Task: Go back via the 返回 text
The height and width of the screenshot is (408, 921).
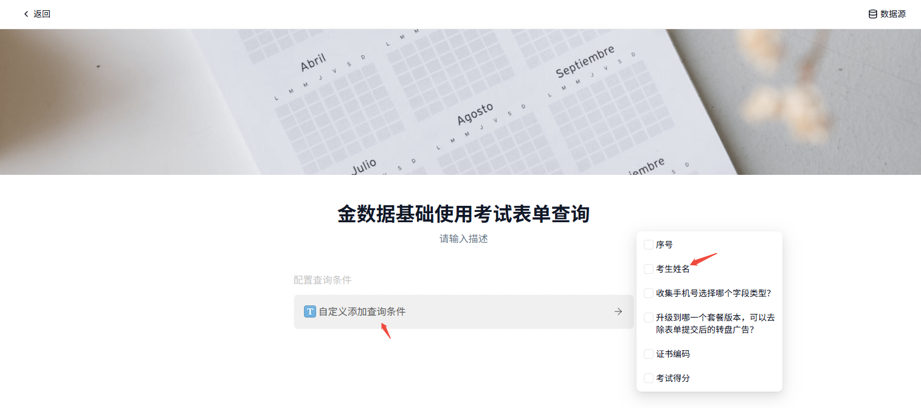Action: coord(42,14)
